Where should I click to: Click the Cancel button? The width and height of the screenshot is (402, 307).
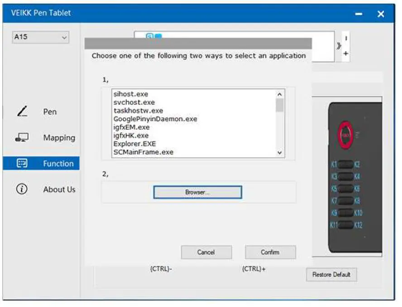[x=206, y=252]
